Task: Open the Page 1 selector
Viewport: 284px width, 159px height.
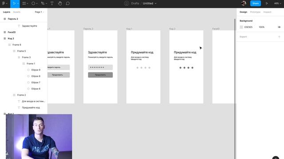Action: [39, 12]
